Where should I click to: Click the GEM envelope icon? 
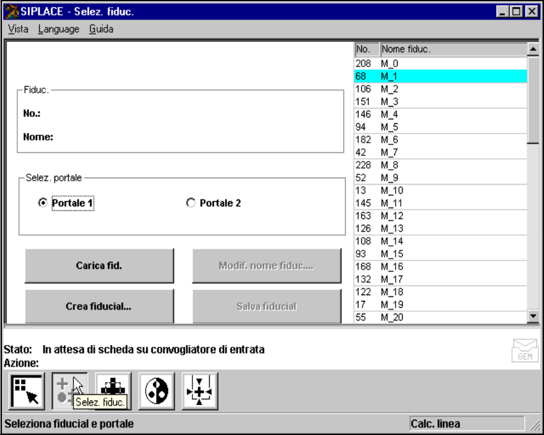(x=525, y=351)
